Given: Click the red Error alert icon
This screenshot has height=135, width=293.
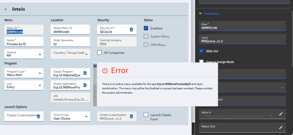Looking at the screenshot, I should point(105,71).
